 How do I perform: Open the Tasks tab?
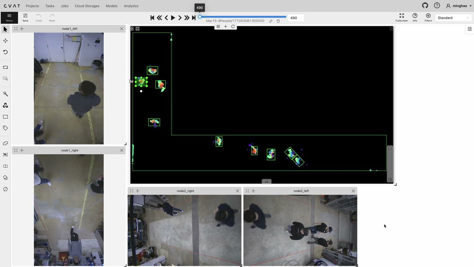point(50,6)
